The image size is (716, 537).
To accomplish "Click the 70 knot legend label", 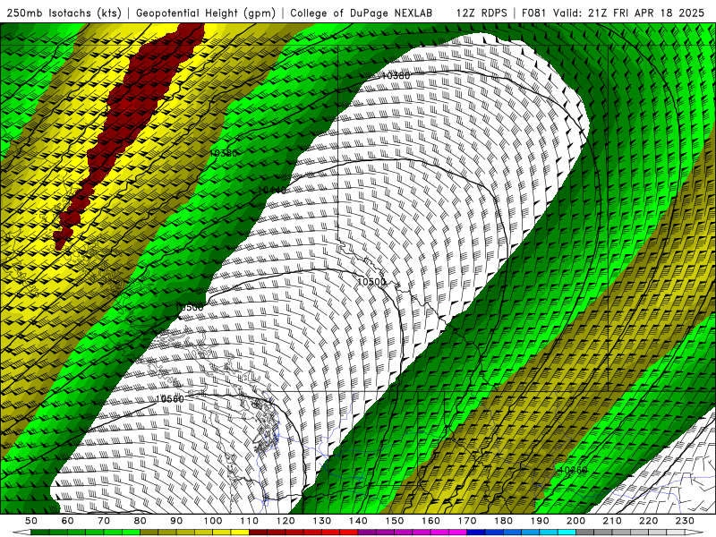I will [104, 521].
